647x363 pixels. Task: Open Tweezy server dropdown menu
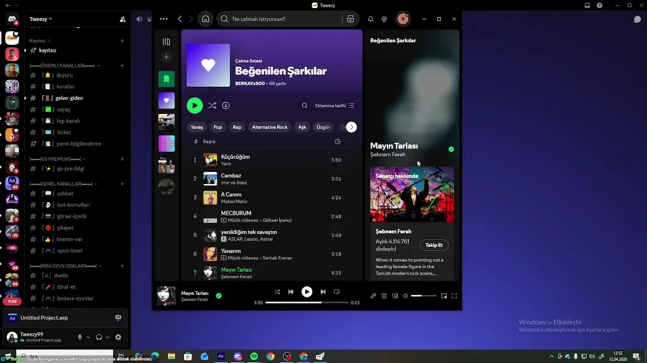click(x=41, y=19)
